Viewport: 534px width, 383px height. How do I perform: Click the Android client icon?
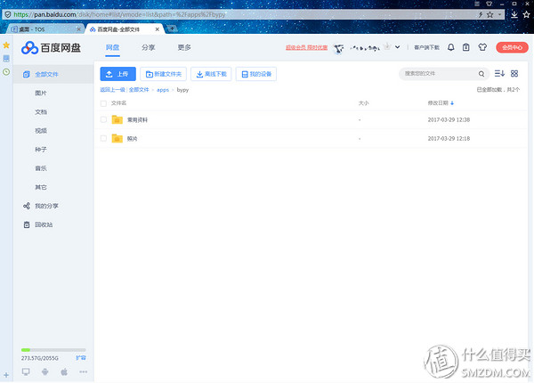pos(45,371)
